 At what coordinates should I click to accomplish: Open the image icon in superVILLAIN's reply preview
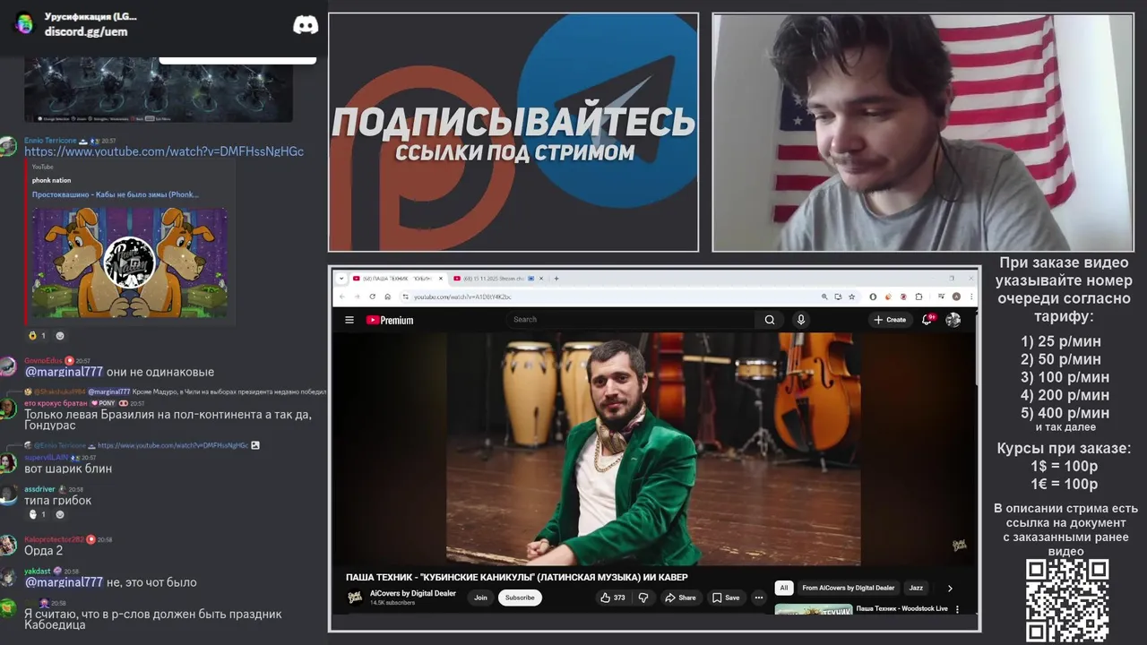click(x=255, y=445)
